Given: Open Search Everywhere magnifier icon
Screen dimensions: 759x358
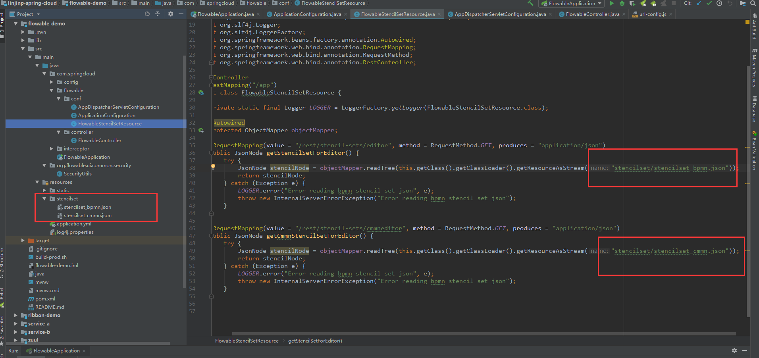Looking at the screenshot, I should pos(753,3).
